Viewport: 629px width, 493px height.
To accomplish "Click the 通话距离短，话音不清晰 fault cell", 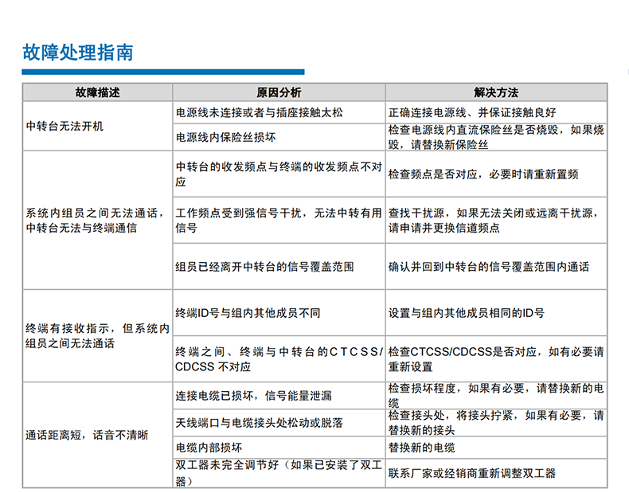I will (x=87, y=435).
